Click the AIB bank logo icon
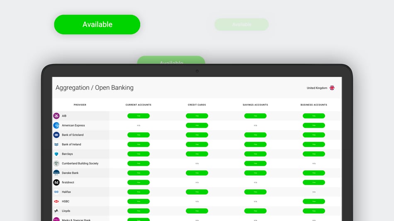394x221 pixels. 56,116
